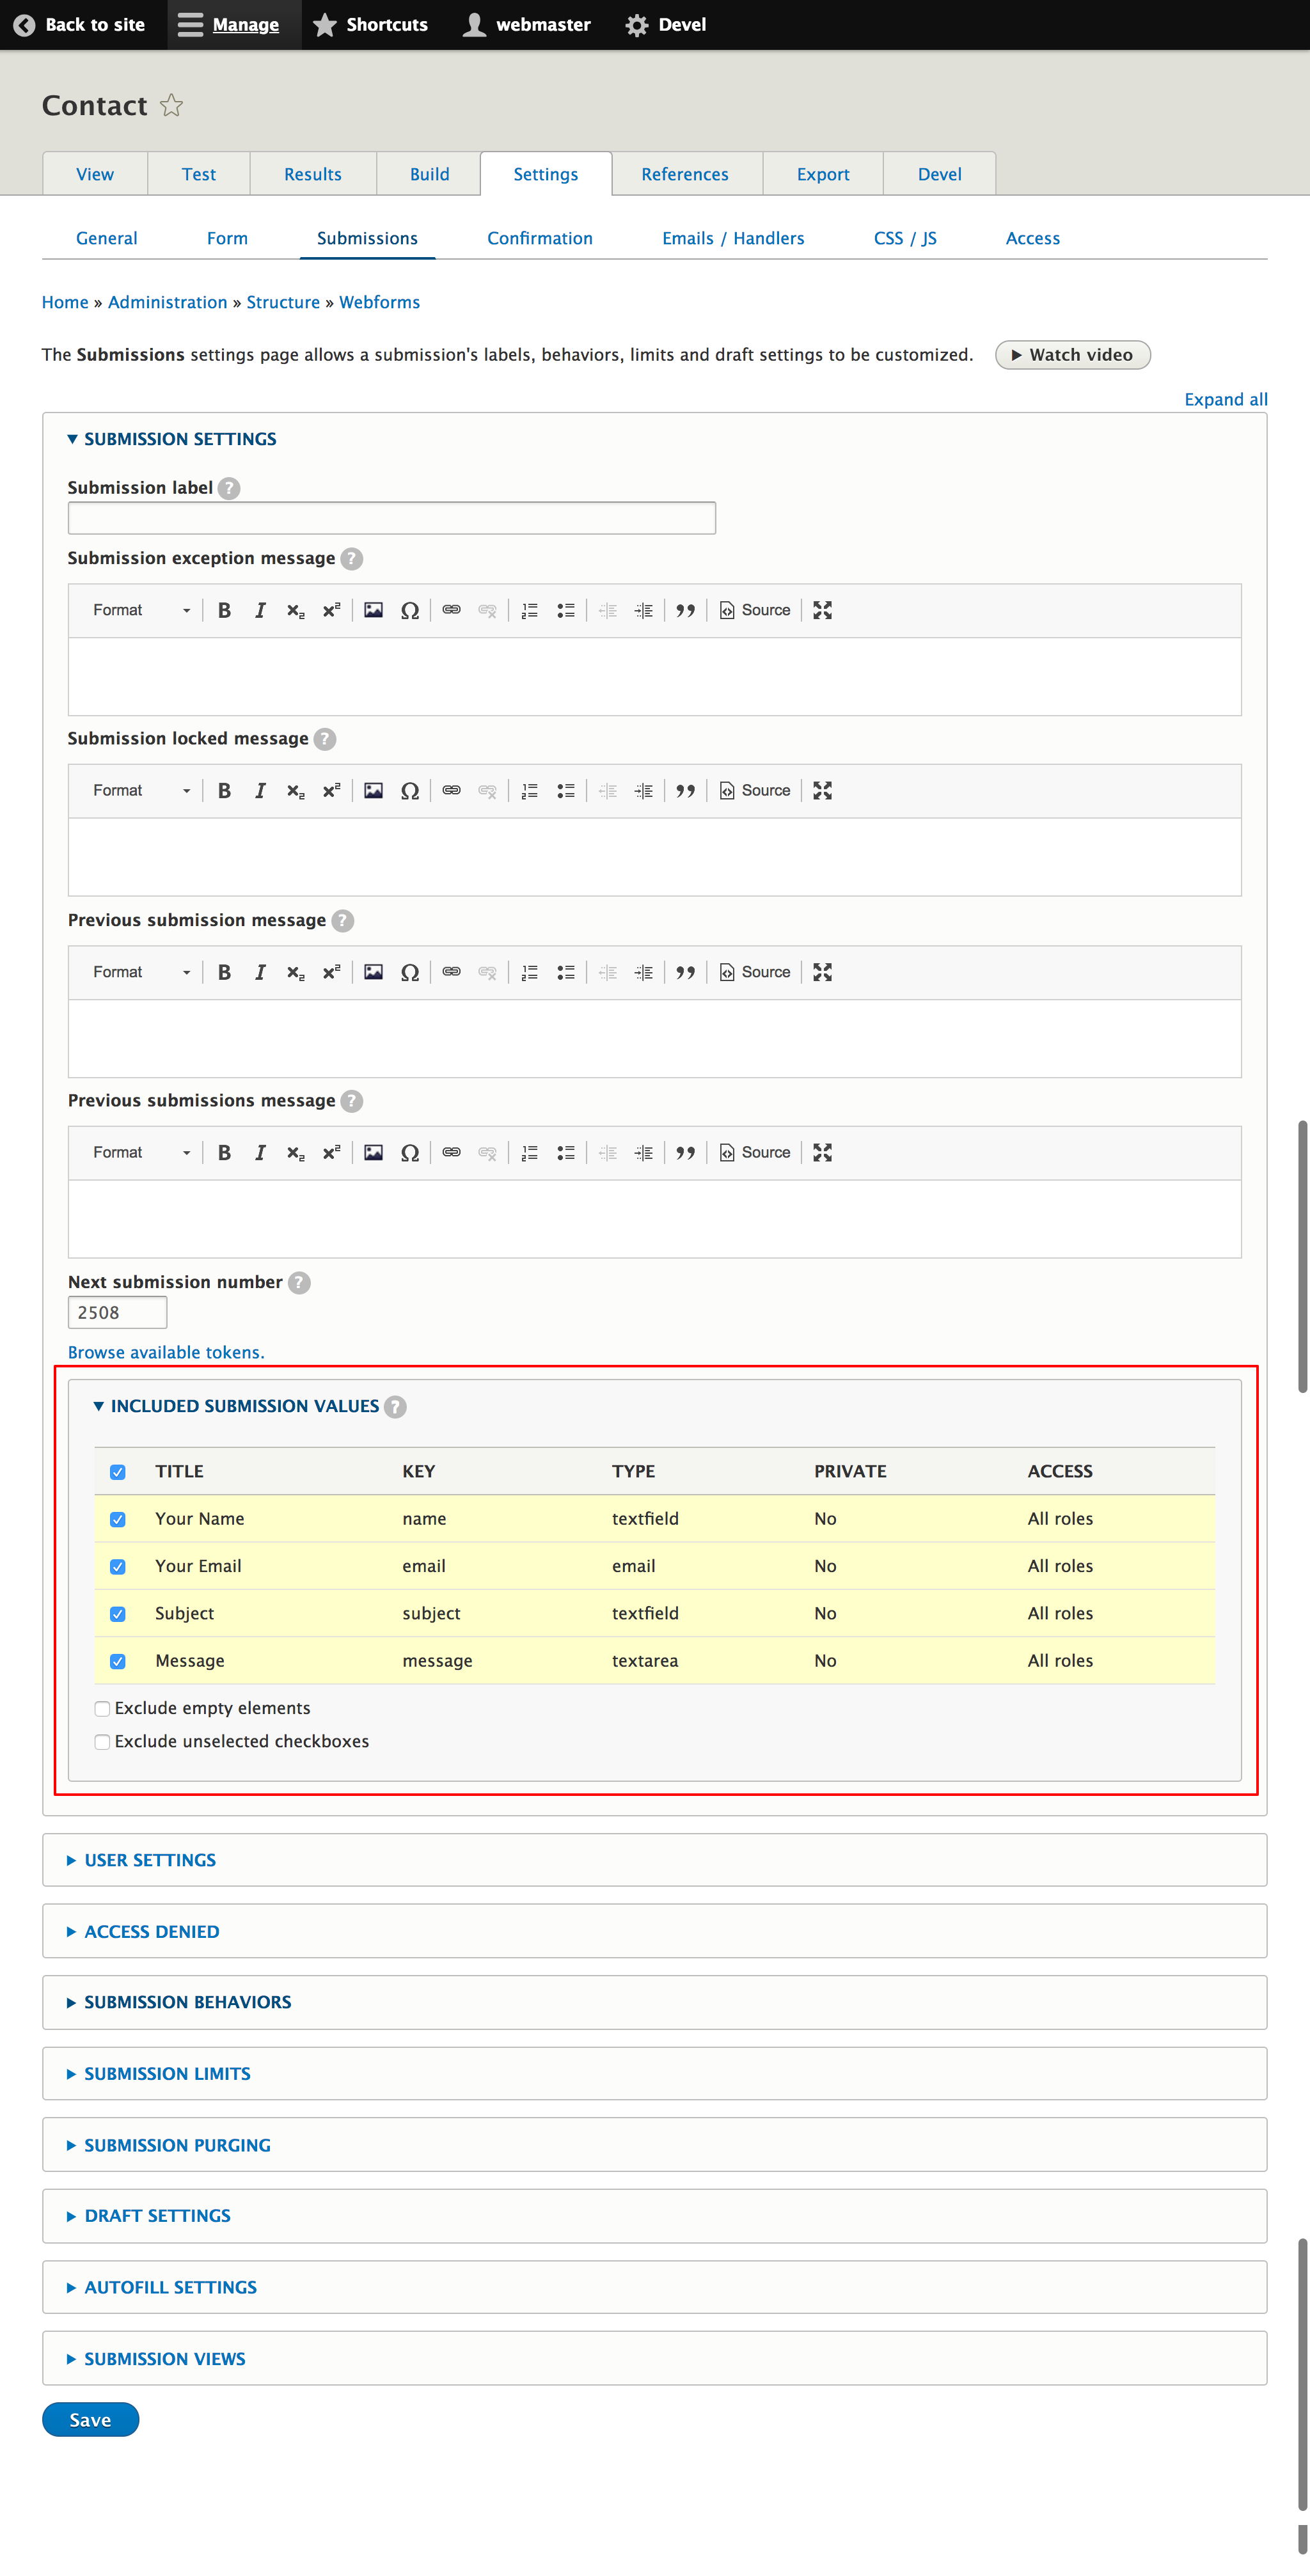
Task: Click block quote in Previous submissions message editor
Action: click(x=685, y=1153)
